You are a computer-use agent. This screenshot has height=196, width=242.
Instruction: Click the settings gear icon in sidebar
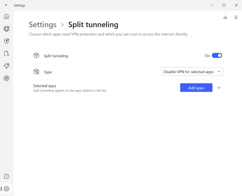6,188
